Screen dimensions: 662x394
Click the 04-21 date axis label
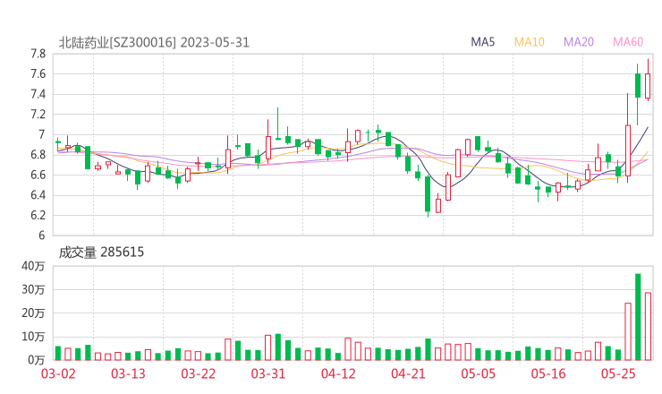408,373
